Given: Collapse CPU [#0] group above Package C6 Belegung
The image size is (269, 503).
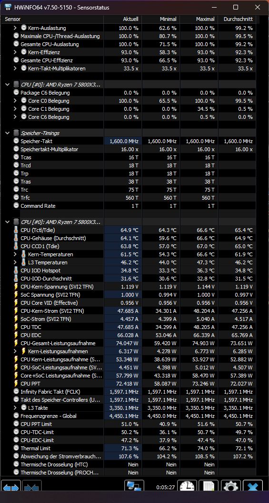Looking at the screenshot, I should 8,84.
